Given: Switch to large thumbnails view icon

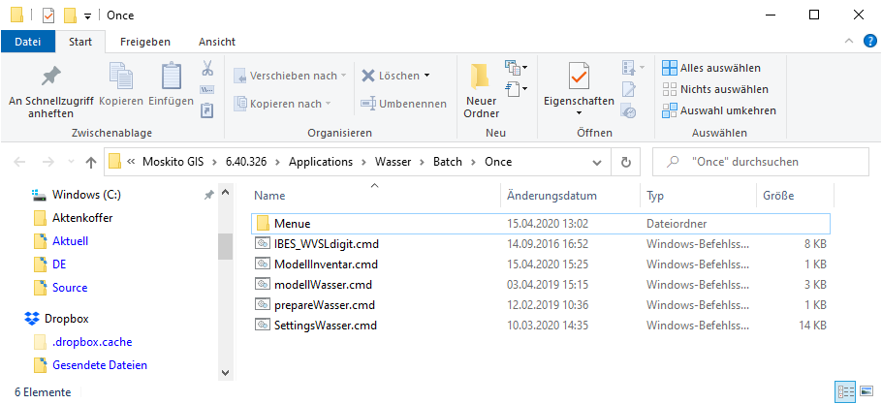Looking at the screenshot, I should point(866,392).
